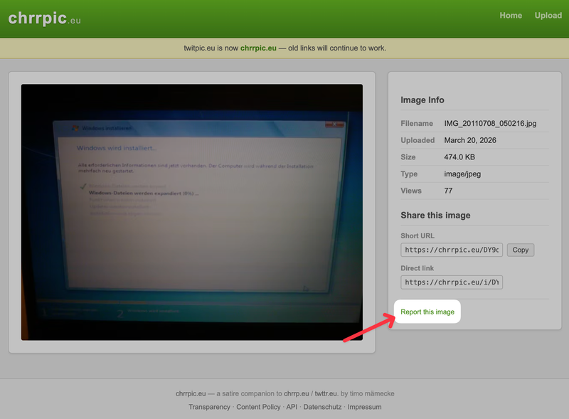Go to the Upload page
This screenshot has width=569, height=419.
click(548, 16)
